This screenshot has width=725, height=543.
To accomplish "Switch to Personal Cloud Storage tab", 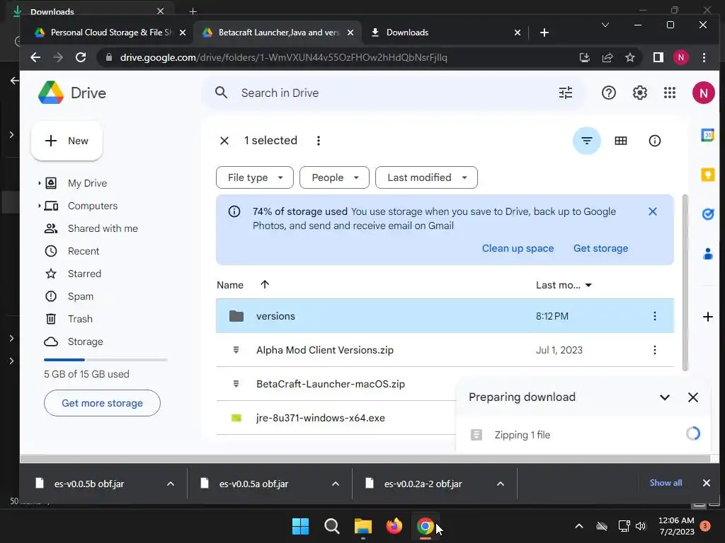I will coord(109,33).
